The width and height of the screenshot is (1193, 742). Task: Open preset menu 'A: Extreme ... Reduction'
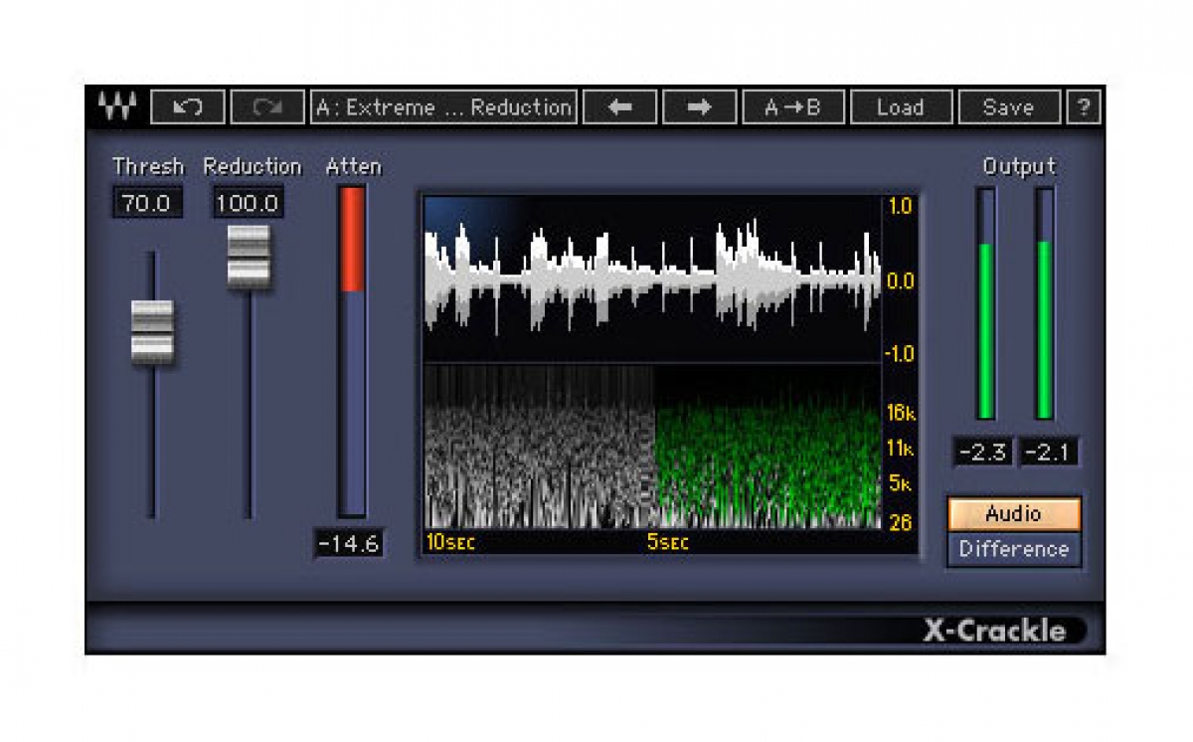[x=444, y=106]
